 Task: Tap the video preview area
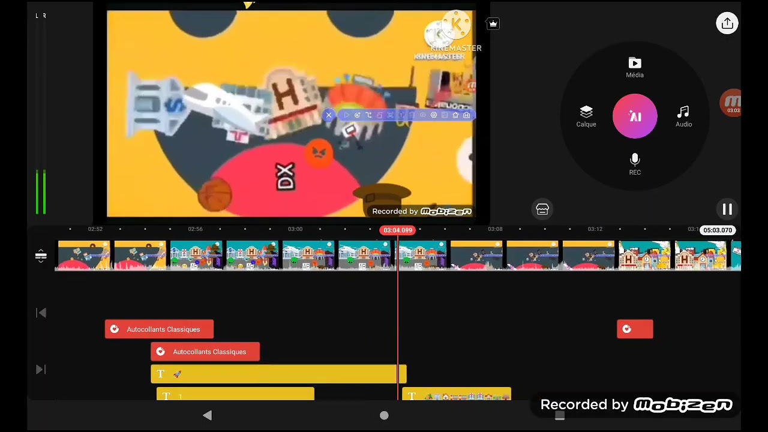click(290, 113)
